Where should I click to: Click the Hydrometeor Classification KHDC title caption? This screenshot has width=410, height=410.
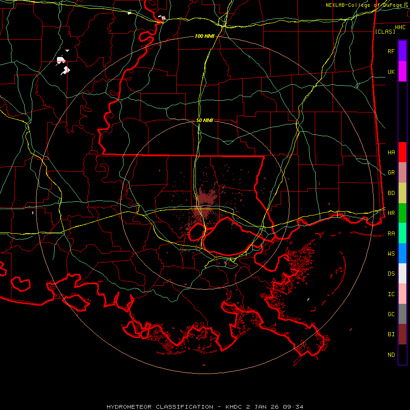[x=205, y=407]
